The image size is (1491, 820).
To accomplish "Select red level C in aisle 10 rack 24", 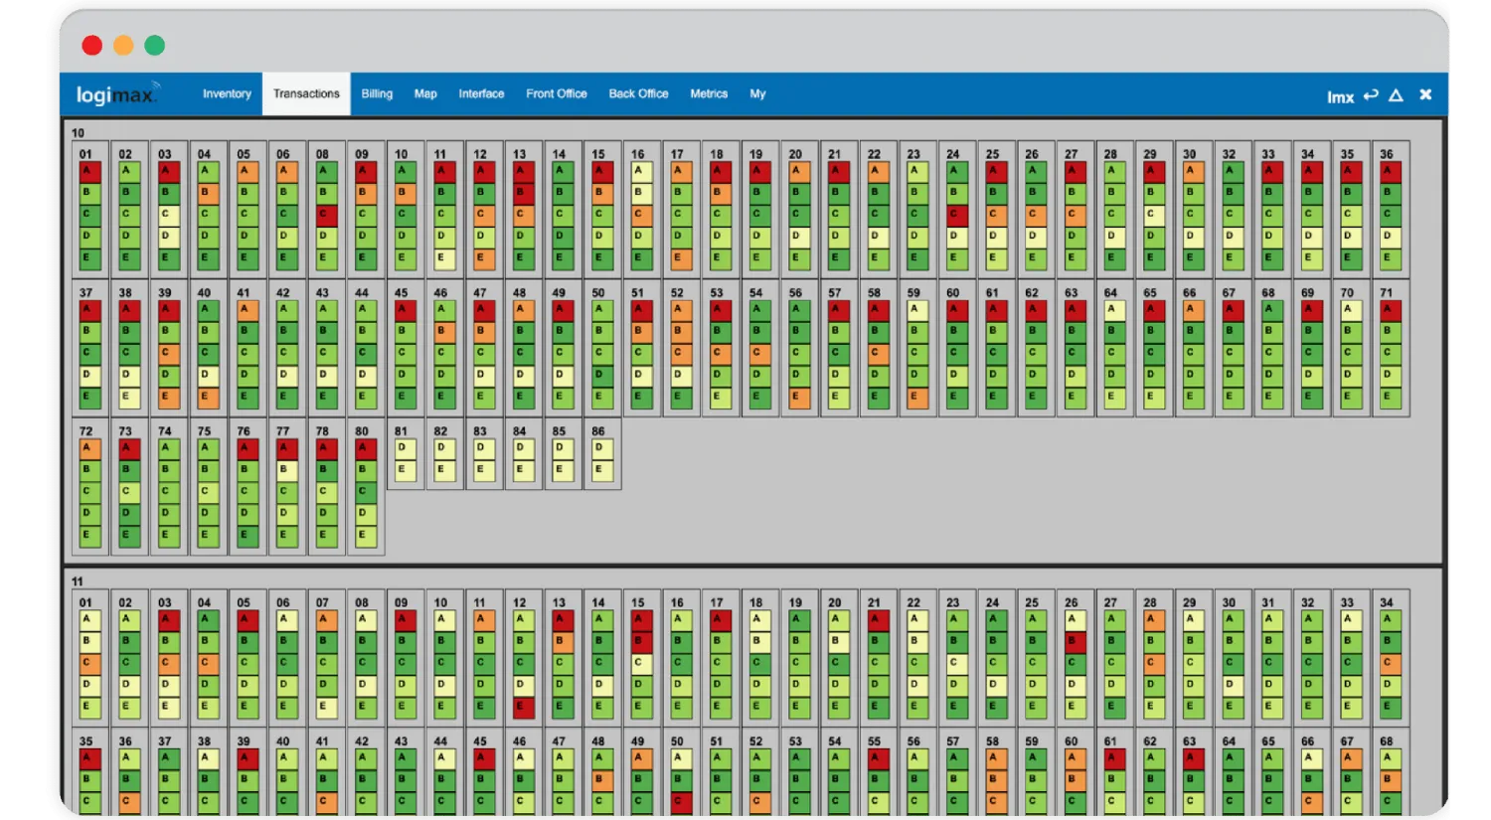I will (953, 215).
